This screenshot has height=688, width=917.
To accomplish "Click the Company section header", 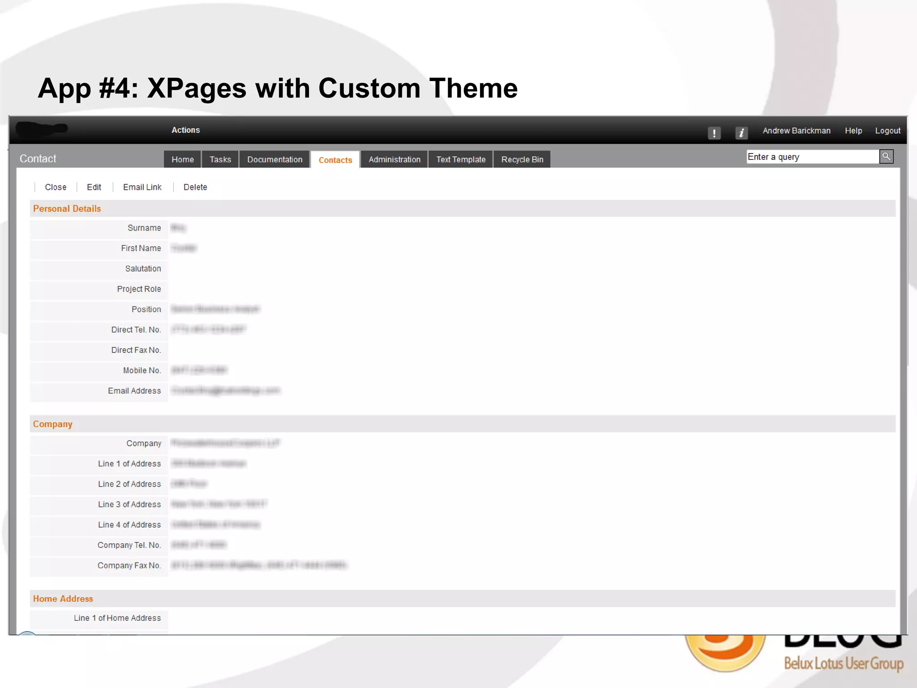I will click(x=463, y=424).
